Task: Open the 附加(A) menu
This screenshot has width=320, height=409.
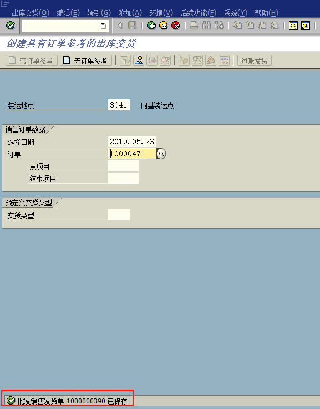Action: coord(130,13)
